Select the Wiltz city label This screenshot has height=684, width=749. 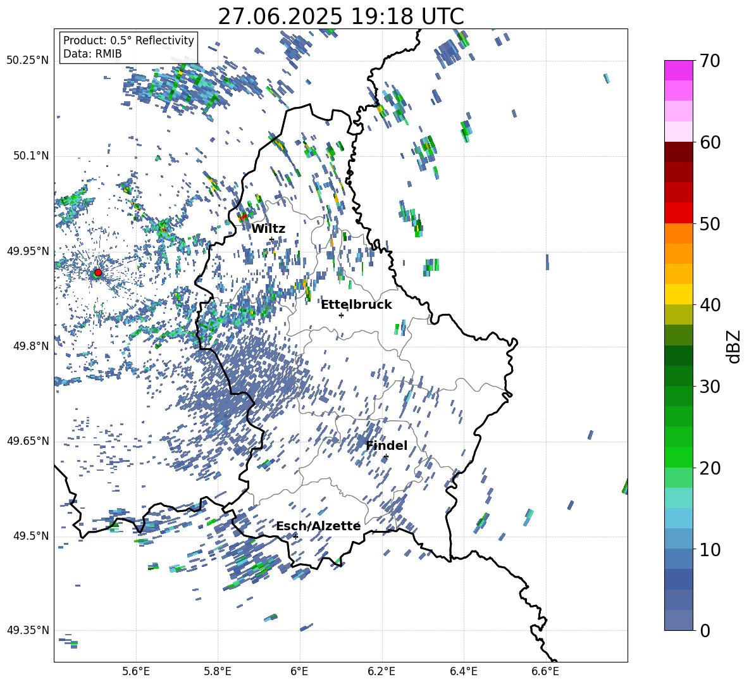pos(268,229)
